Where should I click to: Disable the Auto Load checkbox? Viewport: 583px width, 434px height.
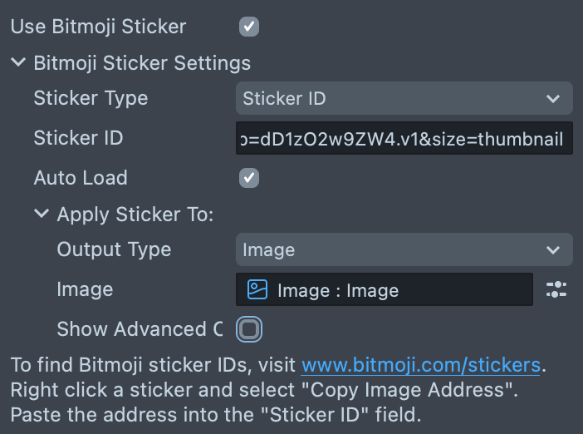coord(249,178)
